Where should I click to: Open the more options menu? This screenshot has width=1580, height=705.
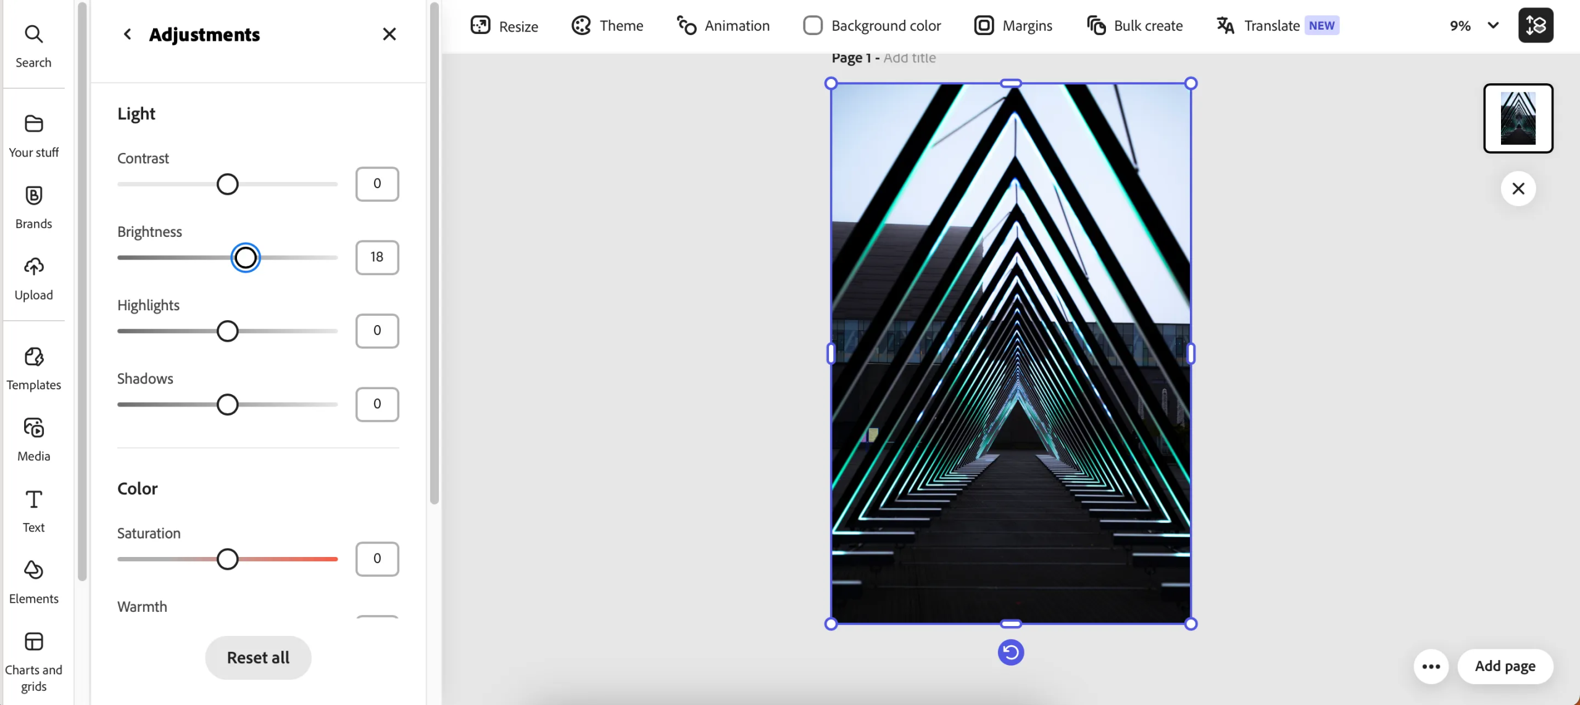[1431, 666]
